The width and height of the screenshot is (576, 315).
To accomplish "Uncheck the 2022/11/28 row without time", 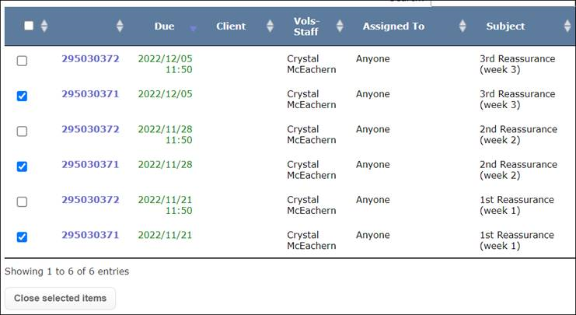I will [22, 166].
